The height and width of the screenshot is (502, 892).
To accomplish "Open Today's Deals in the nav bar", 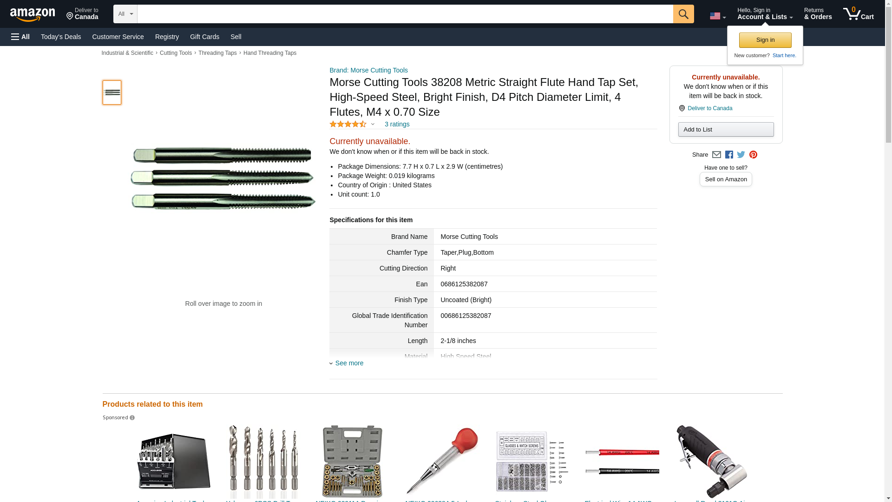I will pos(61,37).
